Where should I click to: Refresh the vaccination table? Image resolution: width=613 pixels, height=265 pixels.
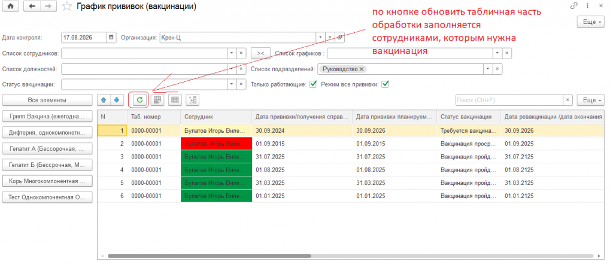point(139,100)
